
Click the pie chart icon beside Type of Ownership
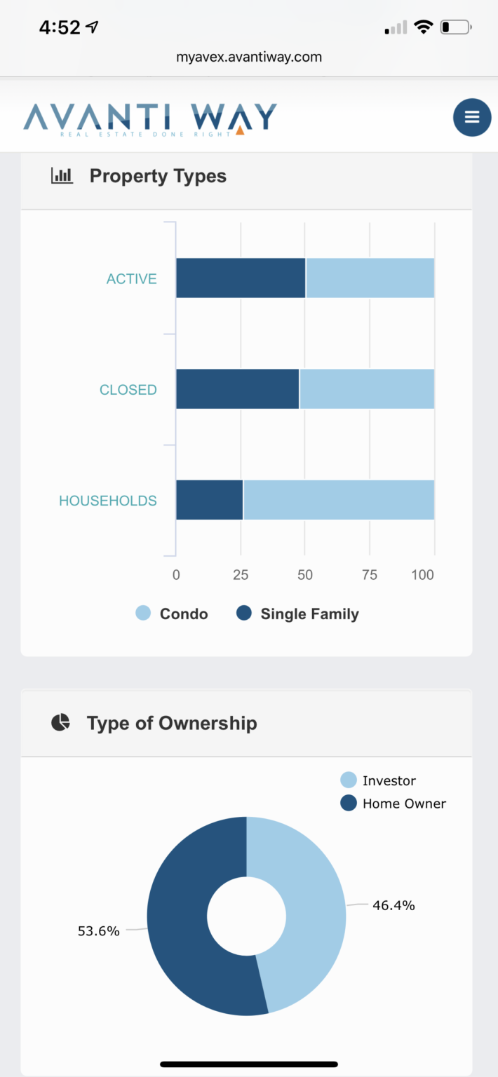pos(61,723)
